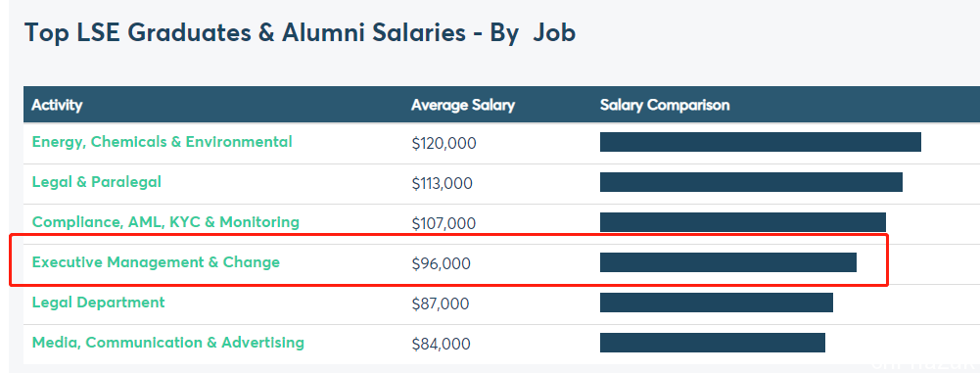Image resolution: width=980 pixels, height=373 pixels.
Task: Click the Executive Management salary bar
Action: click(x=728, y=262)
